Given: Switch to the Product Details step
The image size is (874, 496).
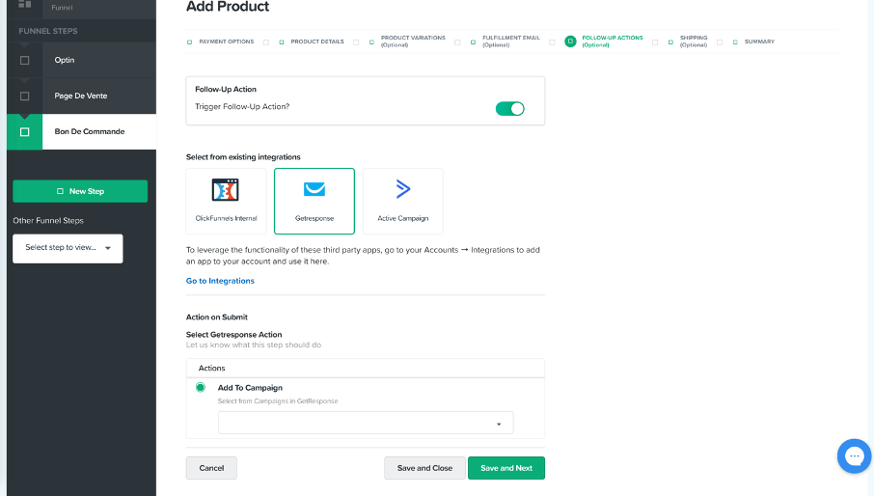Looking at the screenshot, I should coord(316,41).
